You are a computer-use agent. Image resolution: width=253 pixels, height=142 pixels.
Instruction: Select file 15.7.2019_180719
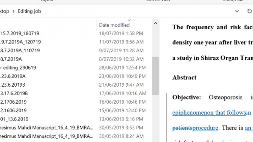click(20, 33)
